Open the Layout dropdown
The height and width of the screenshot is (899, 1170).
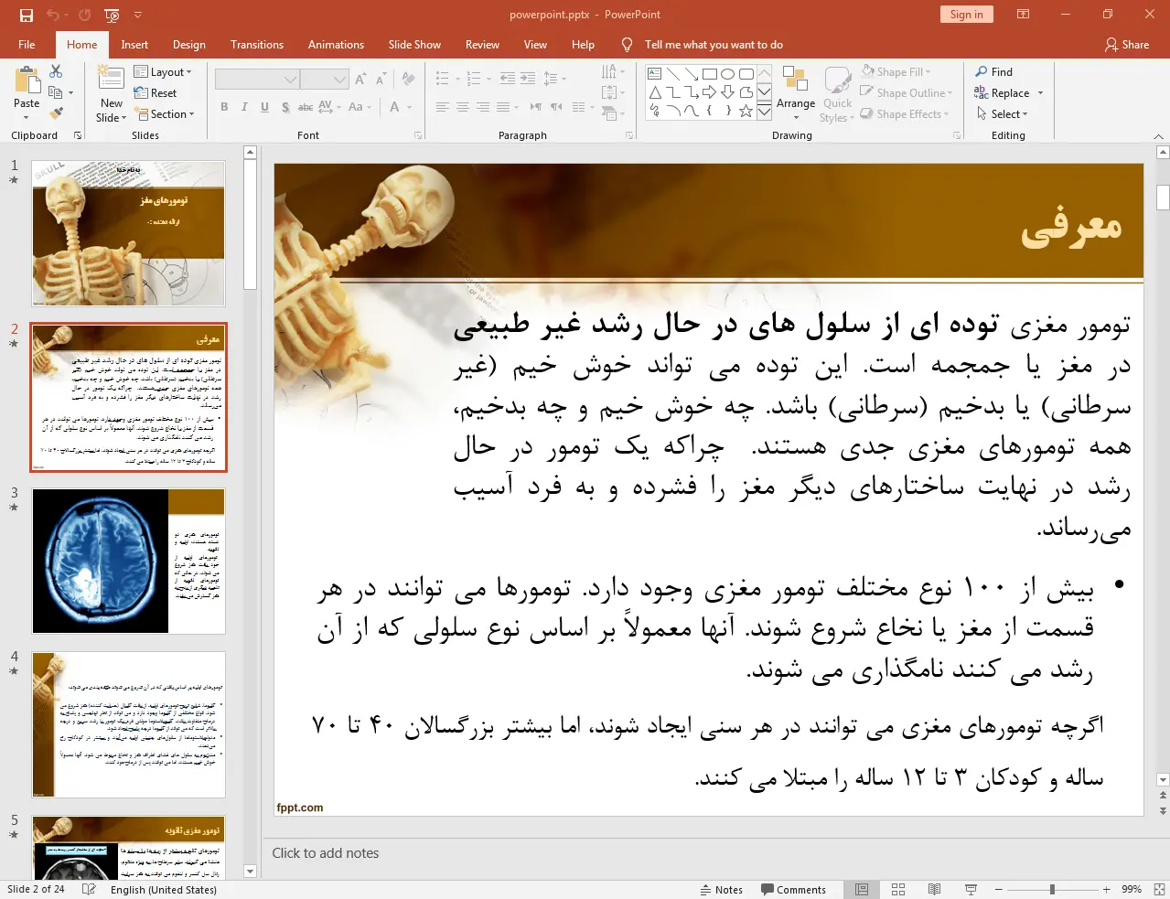(x=163, y=72)
